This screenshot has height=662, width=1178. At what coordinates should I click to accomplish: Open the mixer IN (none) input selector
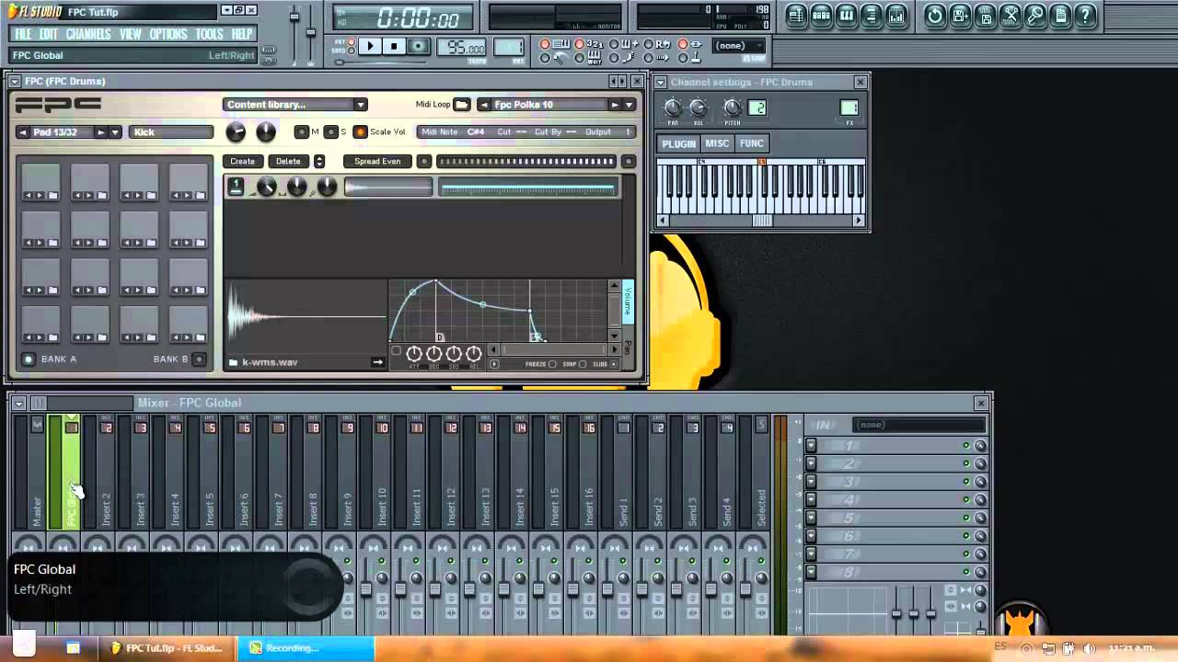[918, 425]
